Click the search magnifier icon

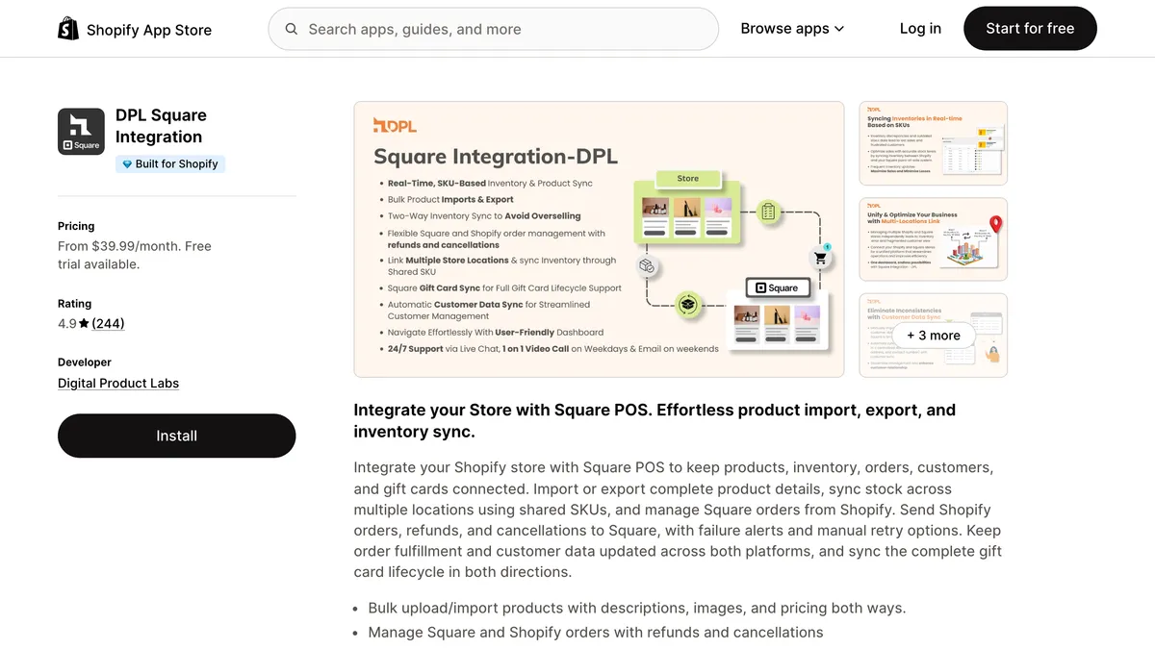pos(291,29)
